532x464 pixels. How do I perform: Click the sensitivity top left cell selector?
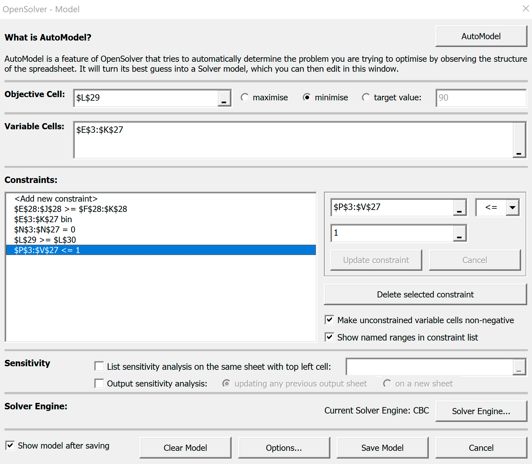point(519,367)
